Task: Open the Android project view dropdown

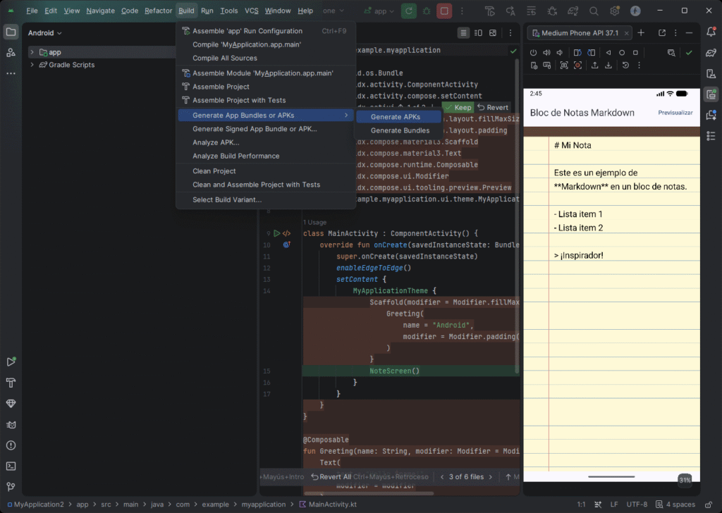Action: [x=44, y=32]
